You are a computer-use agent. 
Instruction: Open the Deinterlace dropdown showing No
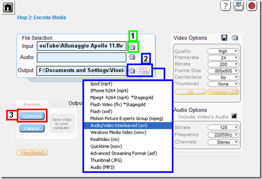(x=223, y=78)
